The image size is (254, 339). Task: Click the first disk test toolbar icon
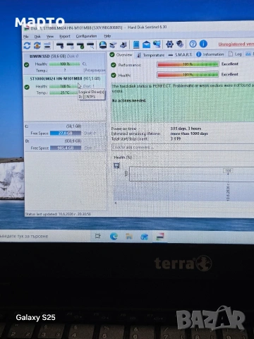click(x=60, y=45)
